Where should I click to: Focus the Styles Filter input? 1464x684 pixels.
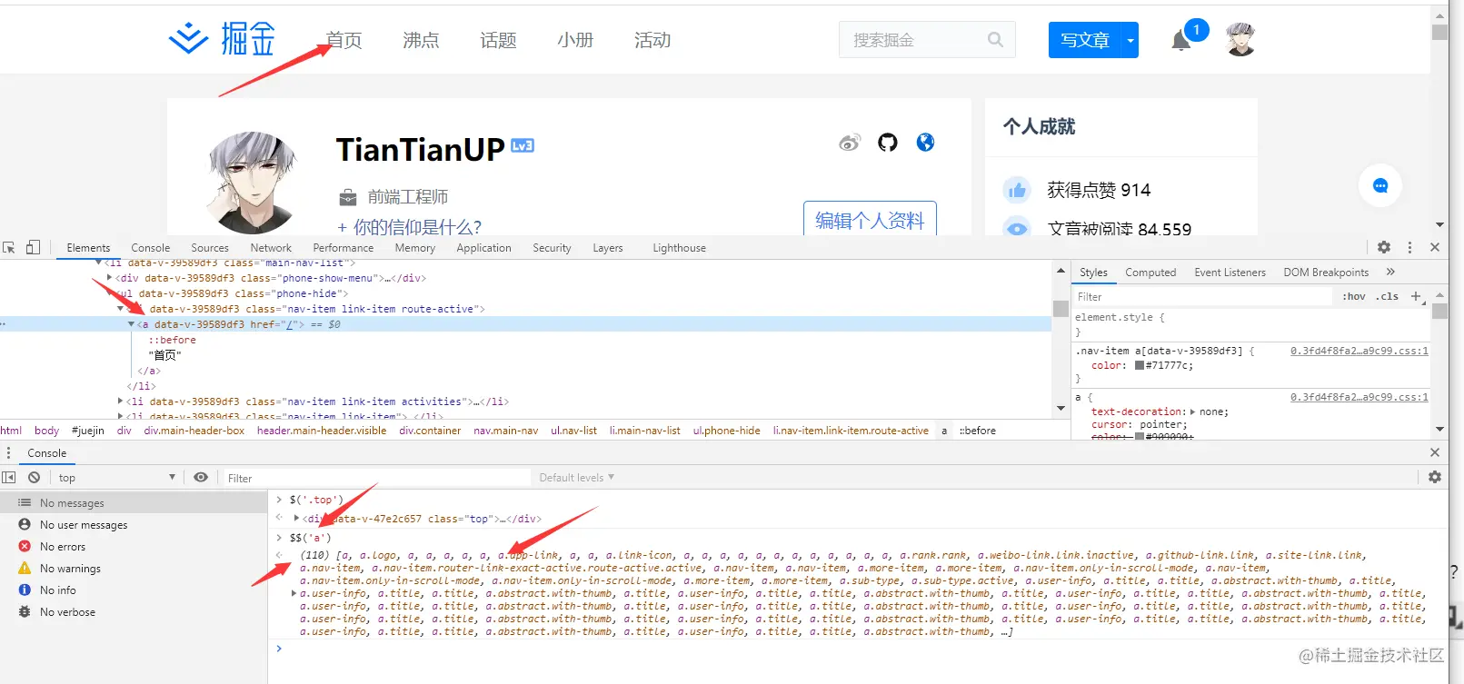tap(1204, 296)
